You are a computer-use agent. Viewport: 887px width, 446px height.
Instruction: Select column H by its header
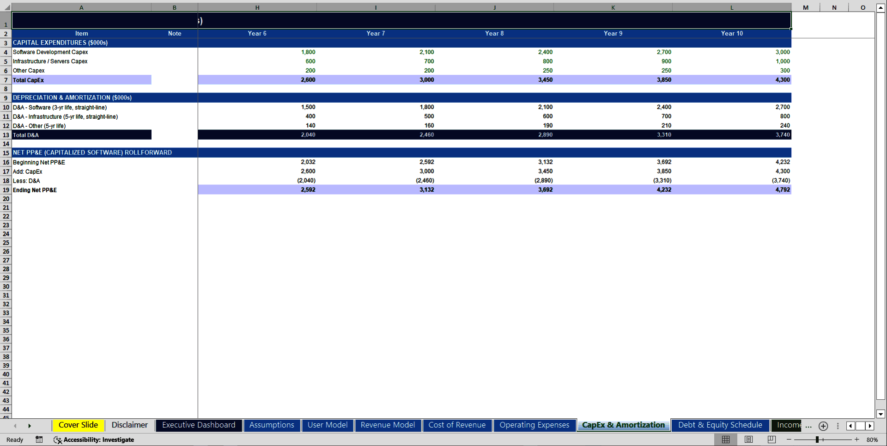click(x=257, y=7)
